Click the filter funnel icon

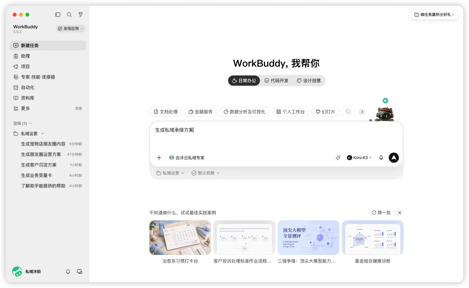(x=81, y=15)
